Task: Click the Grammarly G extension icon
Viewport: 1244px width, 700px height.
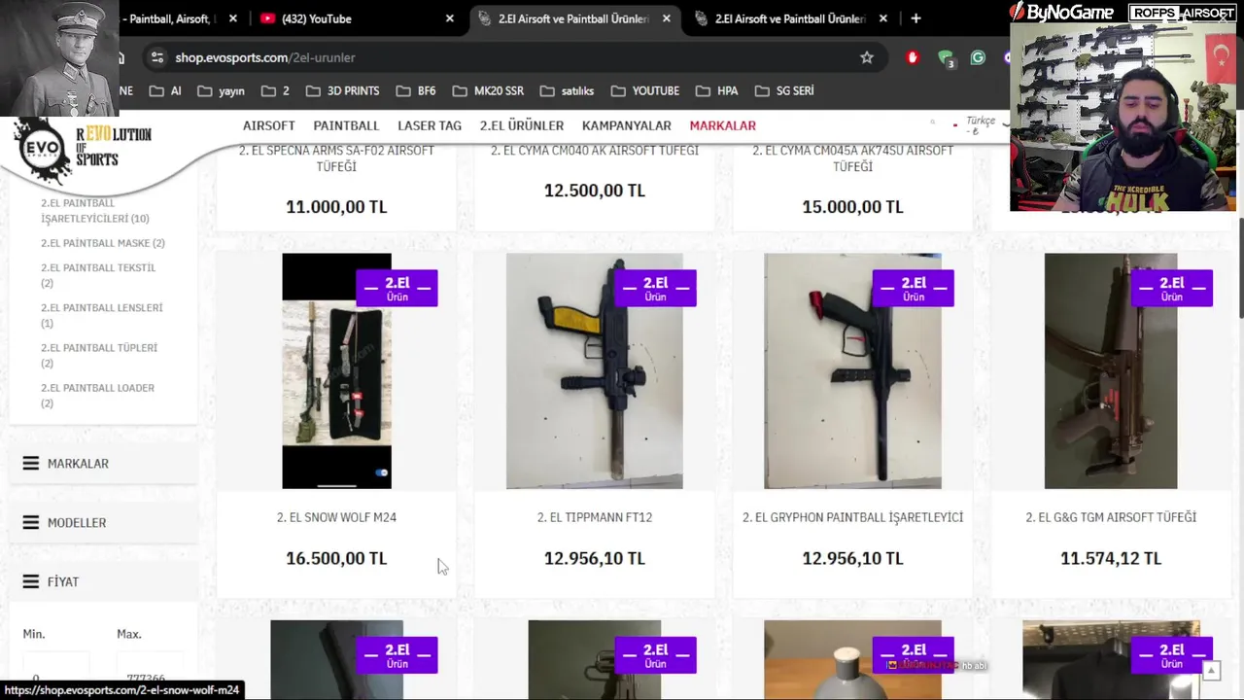Action: 978,57
